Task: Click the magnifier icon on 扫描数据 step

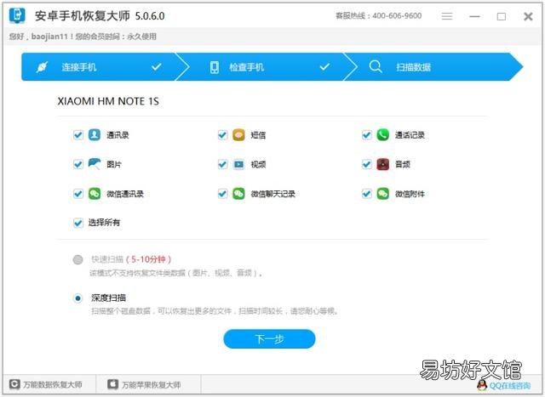Action: tap(376, 66)
